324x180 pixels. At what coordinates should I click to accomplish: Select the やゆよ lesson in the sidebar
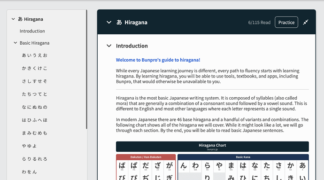[x=29, y=146]
